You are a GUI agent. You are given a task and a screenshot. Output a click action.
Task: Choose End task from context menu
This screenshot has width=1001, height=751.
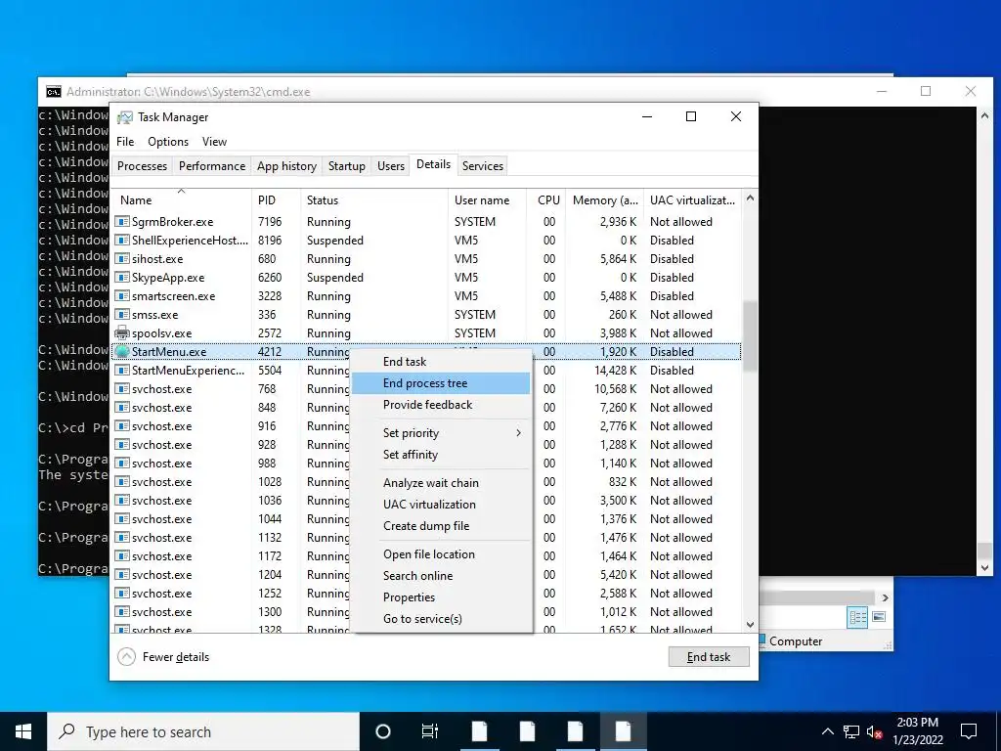click(441, 362)
